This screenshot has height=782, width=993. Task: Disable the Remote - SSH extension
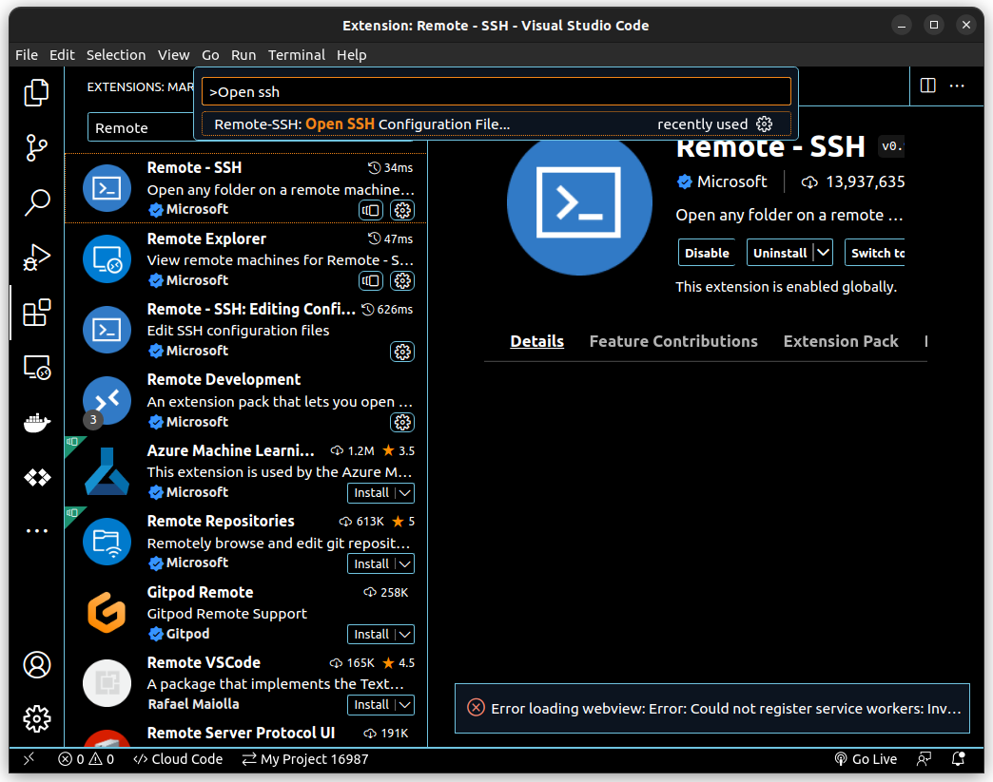click(707, 252)
